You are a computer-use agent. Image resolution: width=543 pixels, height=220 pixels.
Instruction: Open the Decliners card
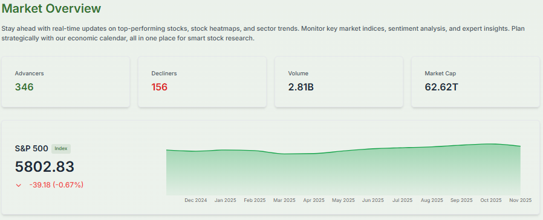click(x=202, y=82)
